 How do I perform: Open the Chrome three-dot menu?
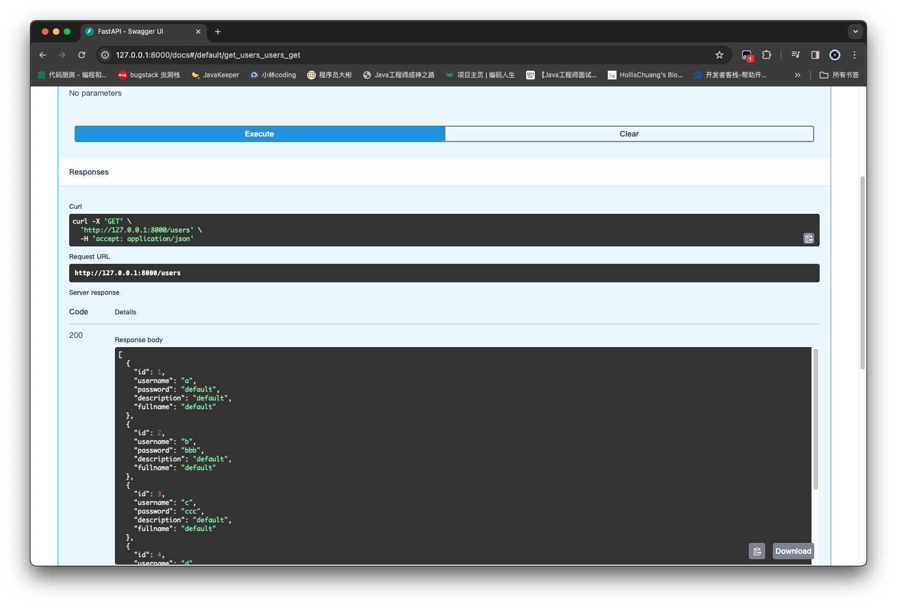tap(854, 55)
